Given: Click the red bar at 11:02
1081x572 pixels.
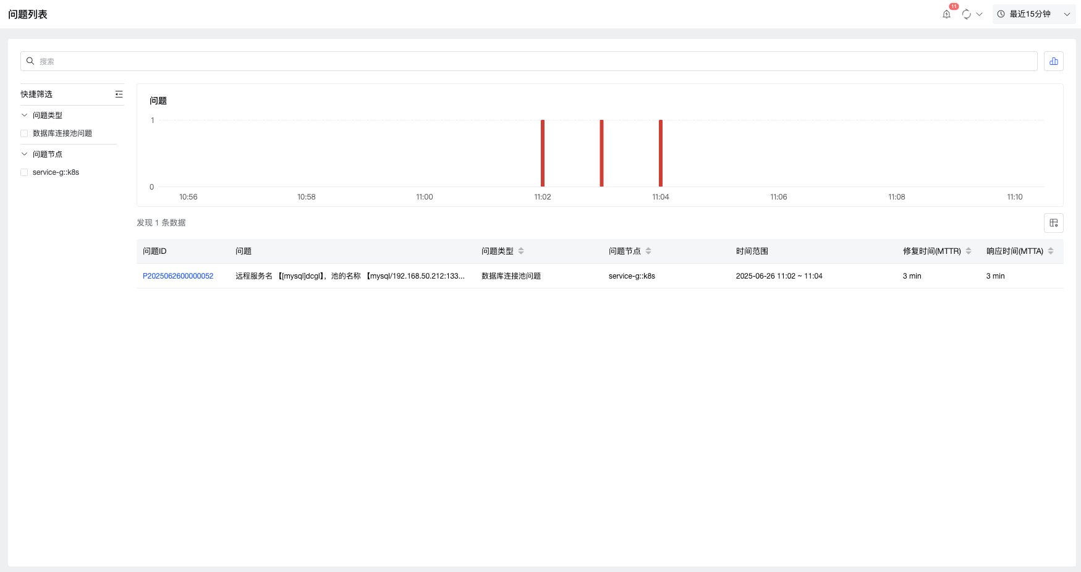Looking at the screenshot, I should pyautogui.click(x=543, y=153).
